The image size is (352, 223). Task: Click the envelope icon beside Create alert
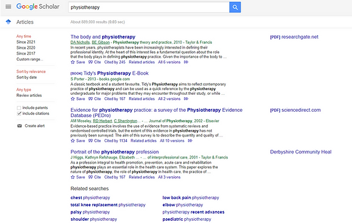click(19, 126)
